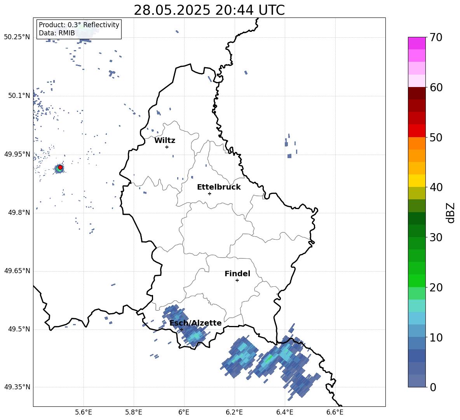Viewport: 460px width, 420px height.
Task: Click the 49.65°N latitude tick label
Action: point(17,271)
